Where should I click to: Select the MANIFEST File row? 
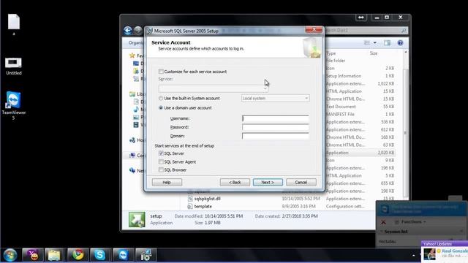tap(360, 114)
